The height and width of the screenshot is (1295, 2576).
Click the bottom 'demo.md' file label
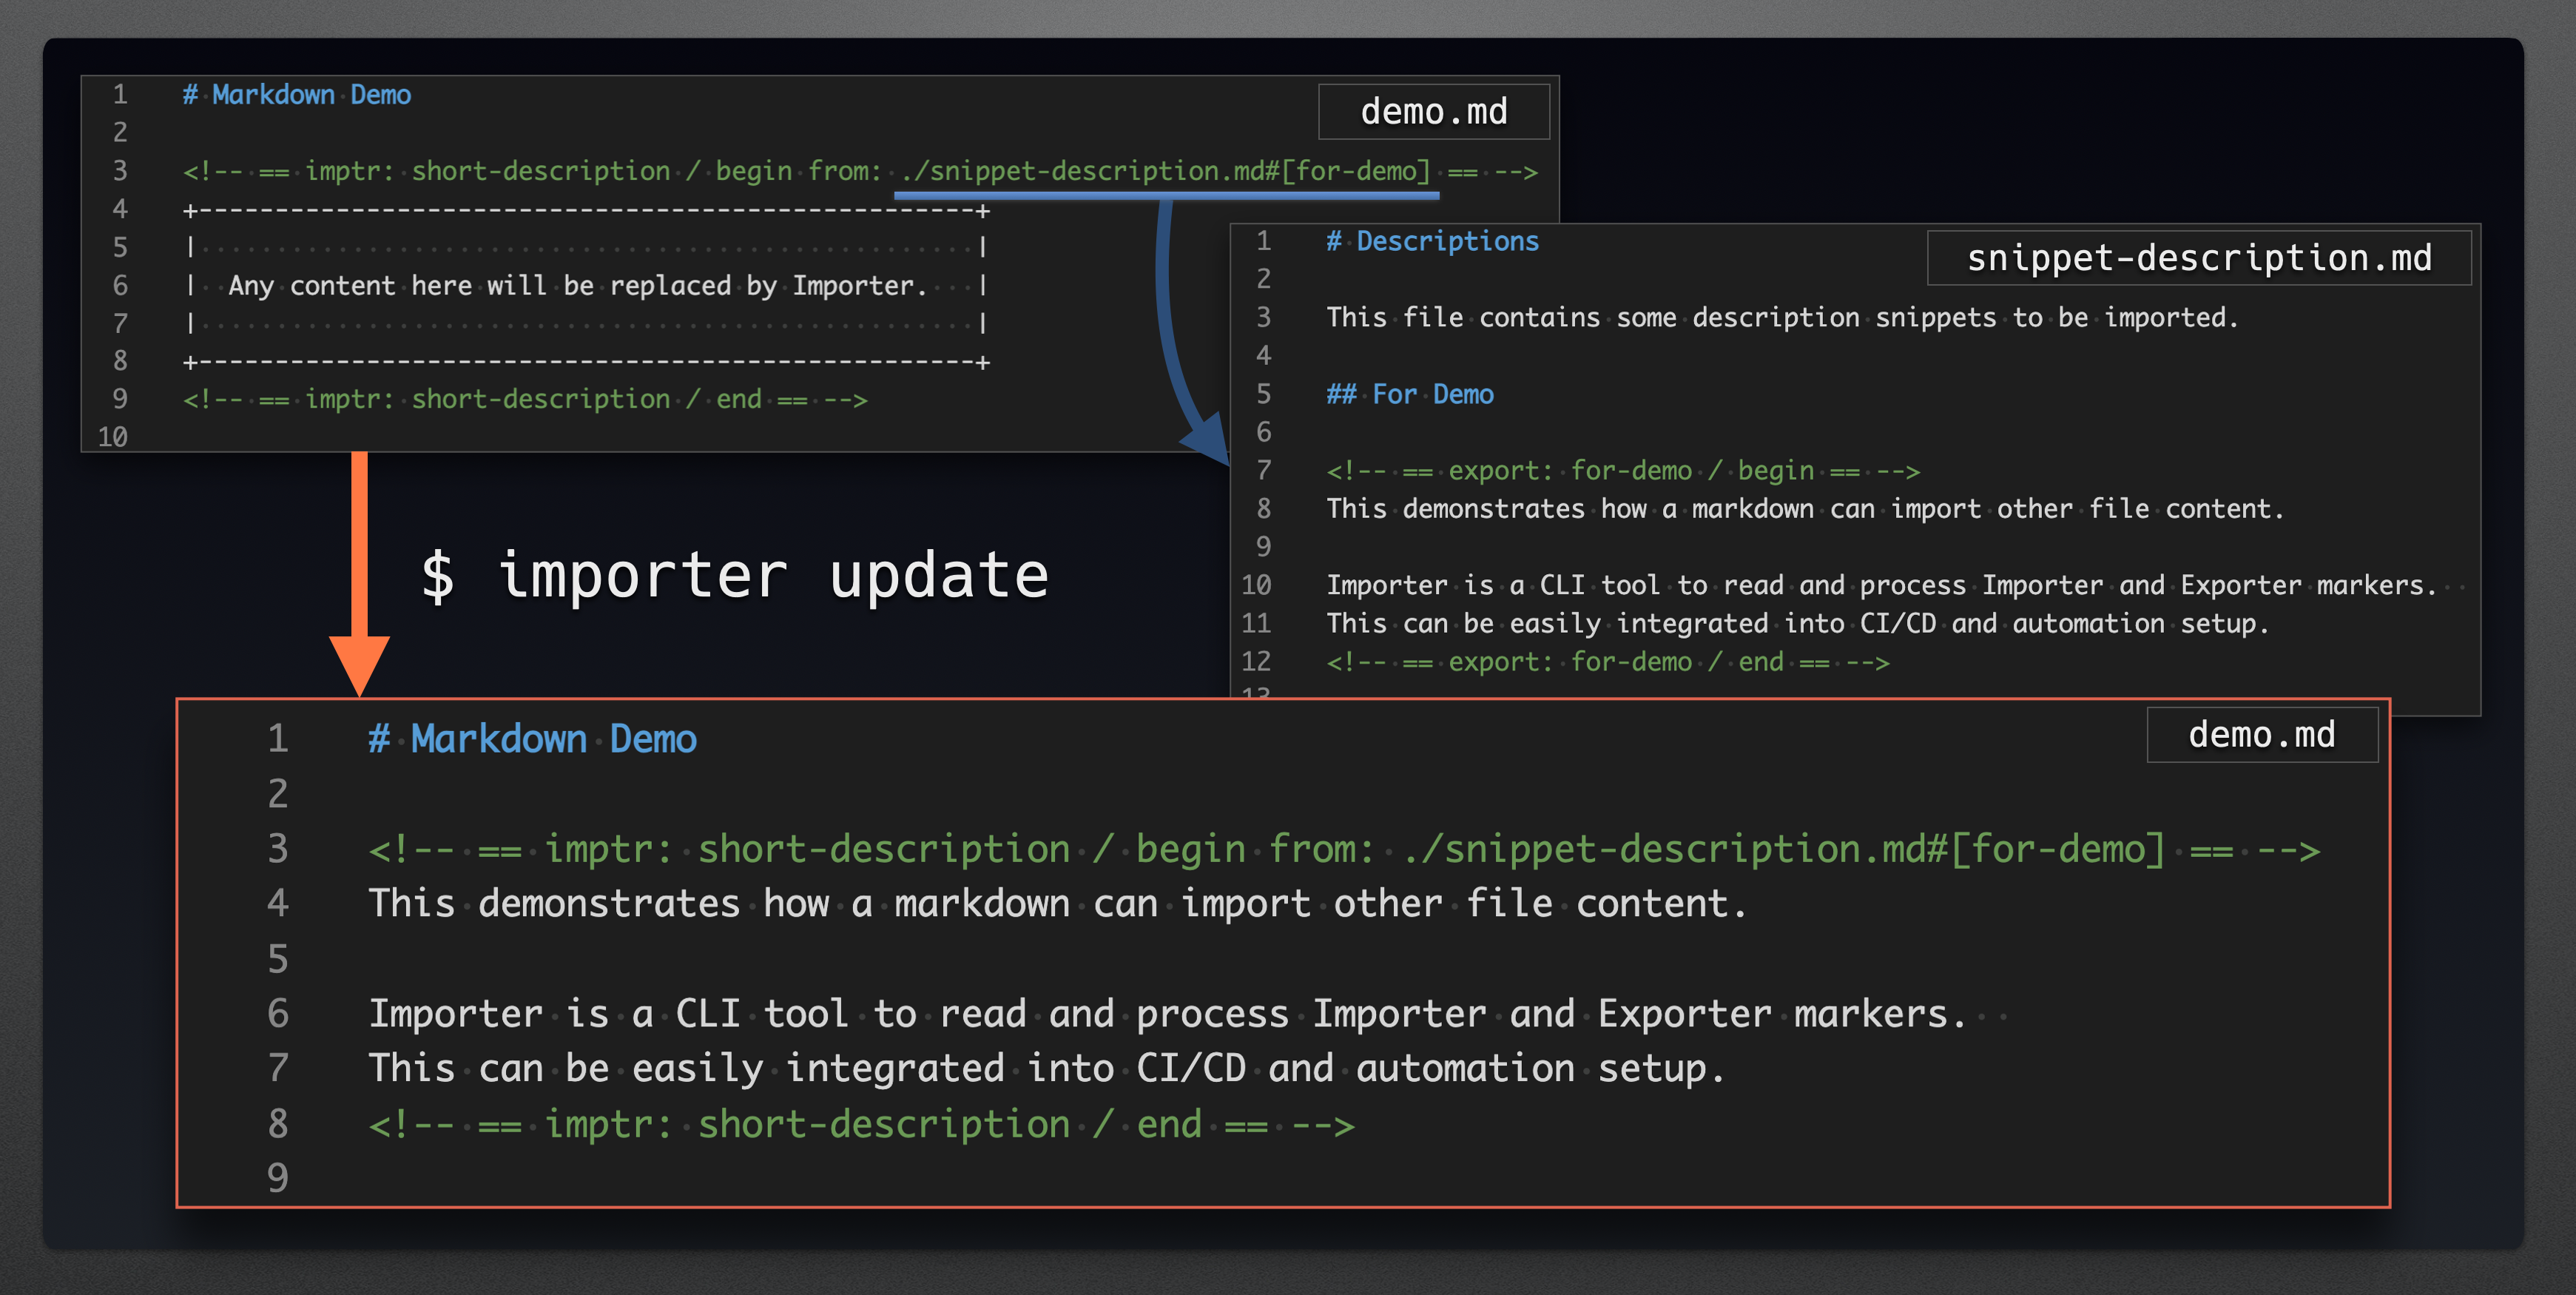pos(2261,735)
